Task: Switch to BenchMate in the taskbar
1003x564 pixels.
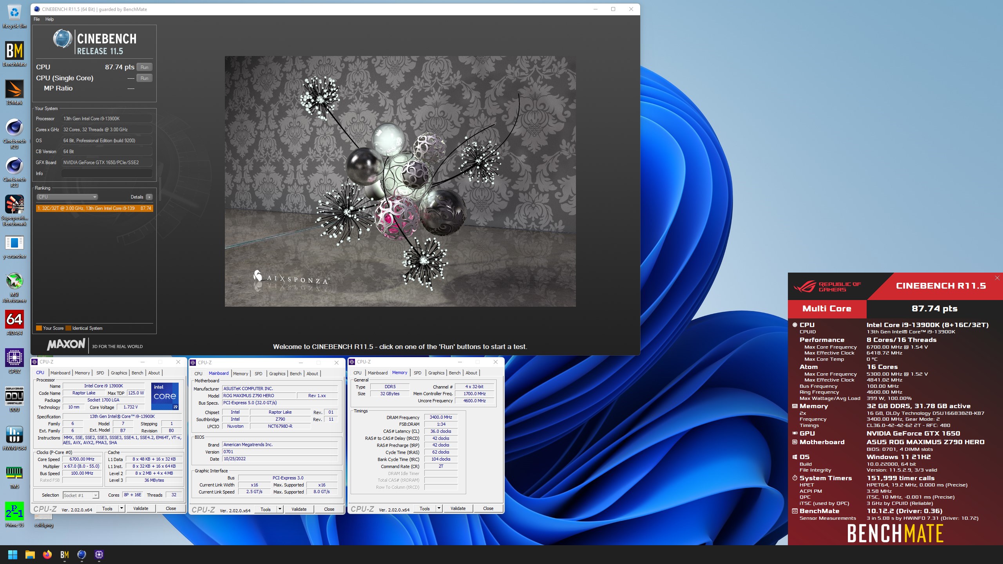Action: click(x=65, y=555)
